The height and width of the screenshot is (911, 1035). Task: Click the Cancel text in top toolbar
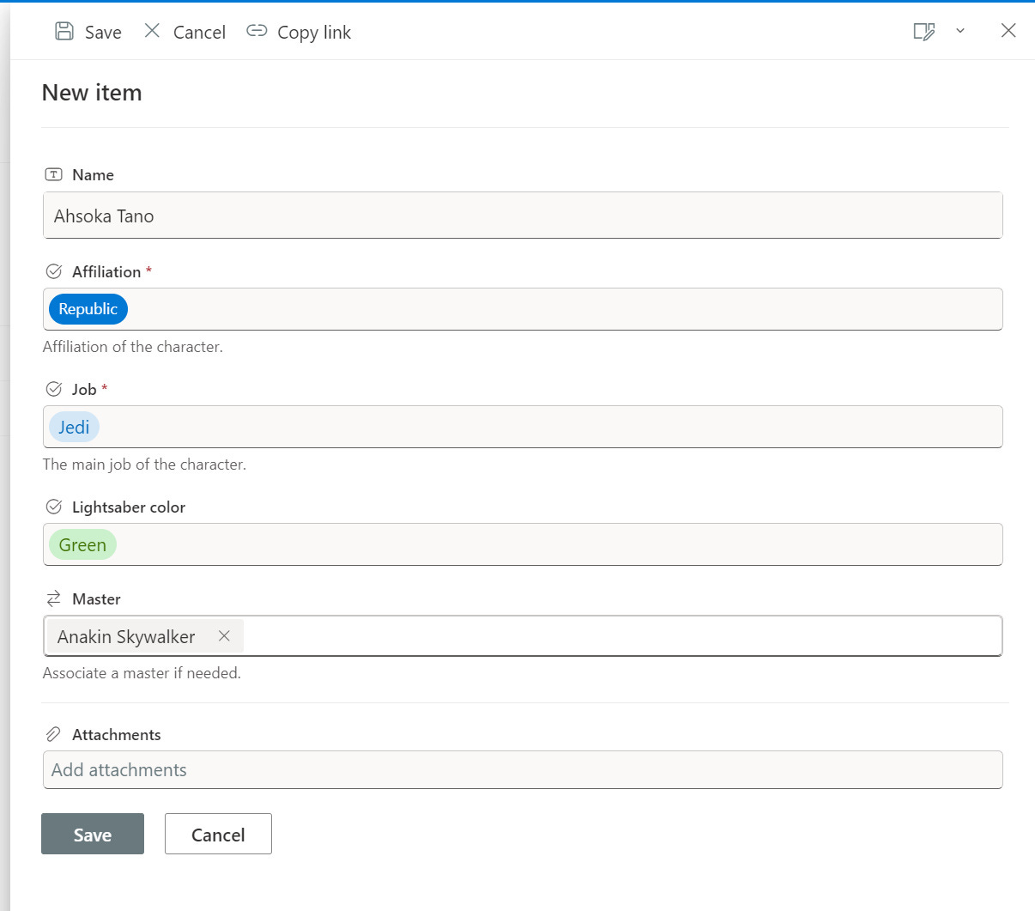pos(199,33)
